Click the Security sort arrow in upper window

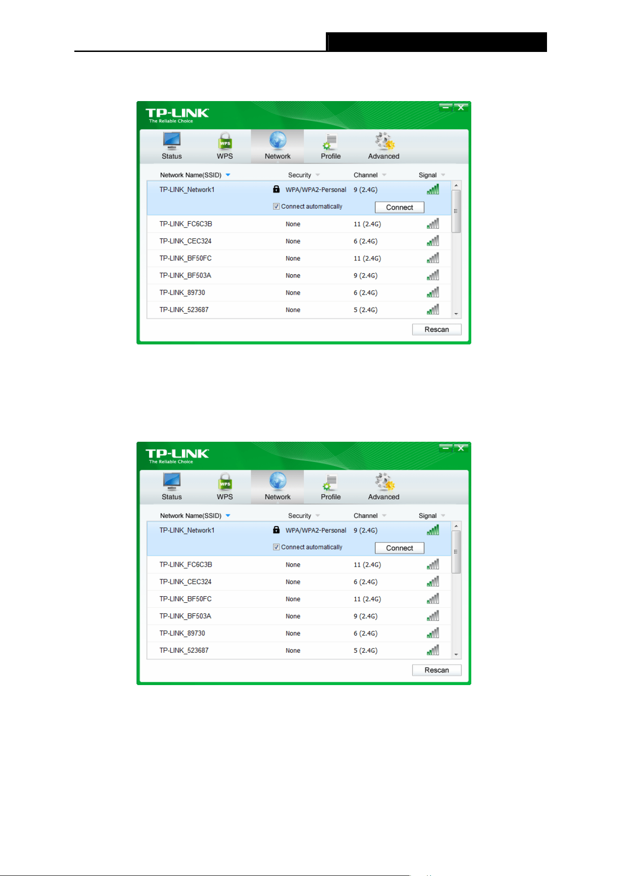click(x=318, y=175)
